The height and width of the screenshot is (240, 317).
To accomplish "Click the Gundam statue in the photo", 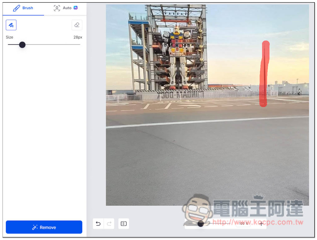I will pyautogui.click(x=177, y=57).
